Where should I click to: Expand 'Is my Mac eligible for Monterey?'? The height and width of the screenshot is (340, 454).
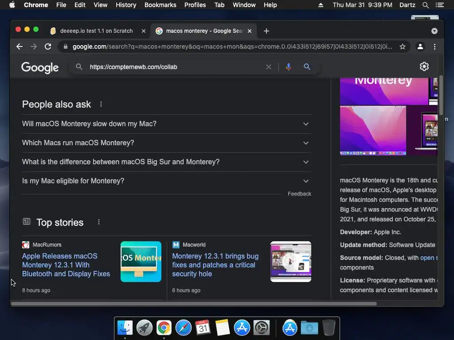coord(167,181)
